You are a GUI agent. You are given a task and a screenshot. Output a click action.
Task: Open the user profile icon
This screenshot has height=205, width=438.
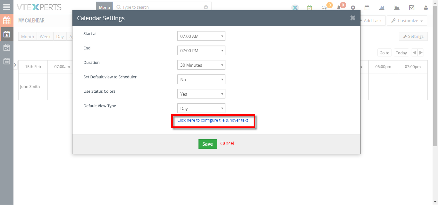point(426,8)
